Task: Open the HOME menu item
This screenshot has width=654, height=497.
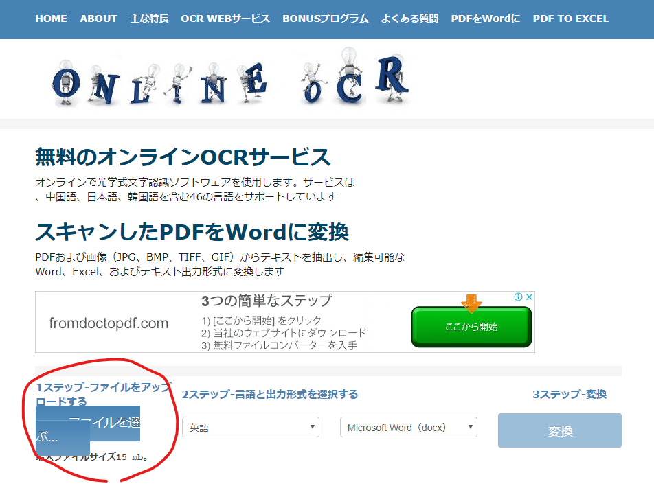Action: pyautogui.click(x=51, y=19)
